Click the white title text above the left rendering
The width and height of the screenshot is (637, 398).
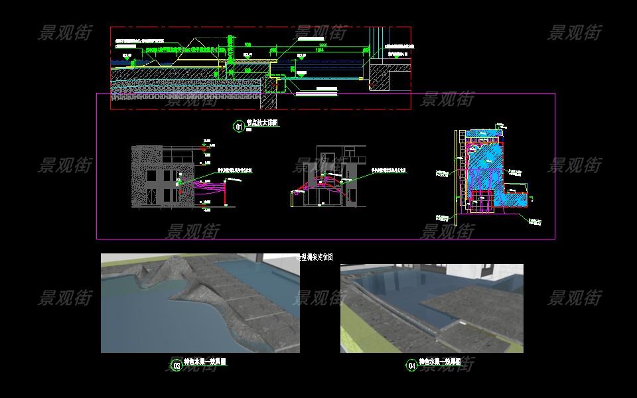314,257
